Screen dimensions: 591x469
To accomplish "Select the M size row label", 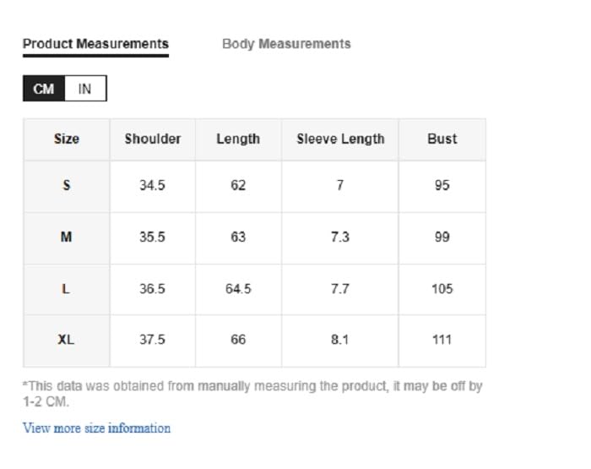I will (67, 237).
